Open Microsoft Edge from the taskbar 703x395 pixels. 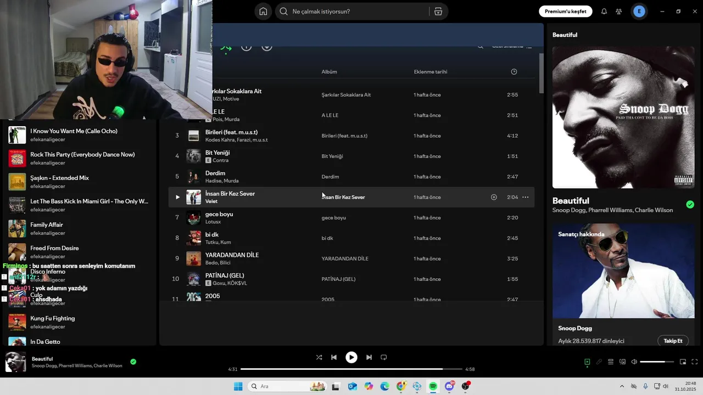pos(384,386)
